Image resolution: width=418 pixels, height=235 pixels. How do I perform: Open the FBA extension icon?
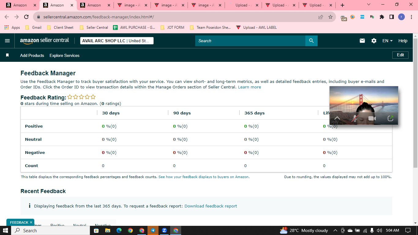tap(362, 17)
